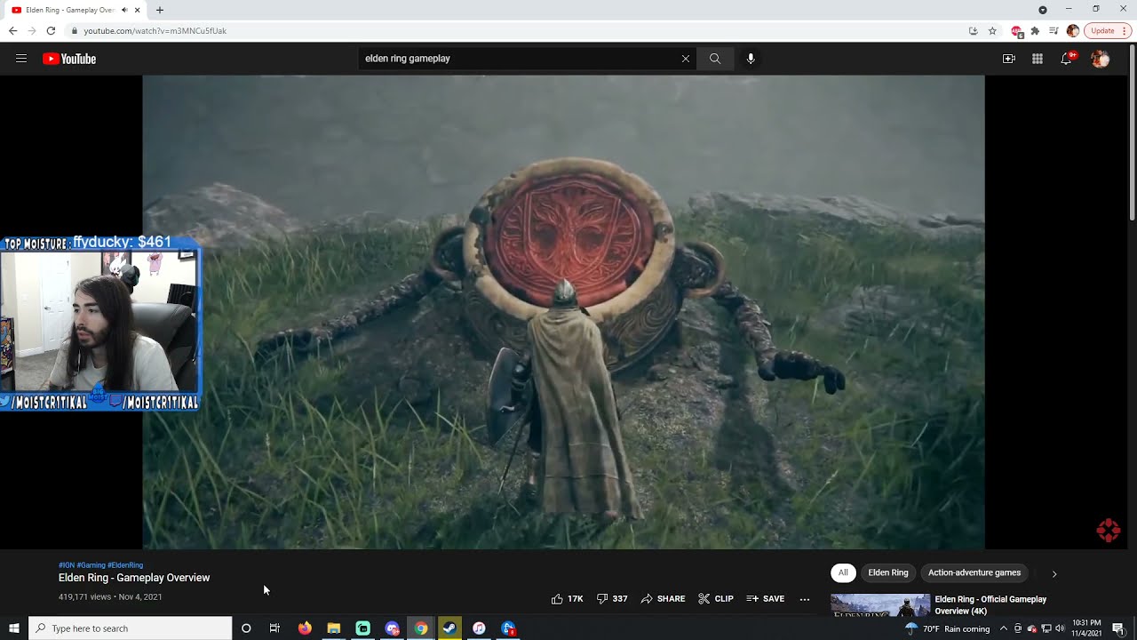Click the Windows taskbar search box

coord(131,628)
